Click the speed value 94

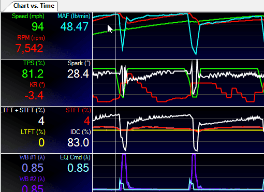coord(38,27)
